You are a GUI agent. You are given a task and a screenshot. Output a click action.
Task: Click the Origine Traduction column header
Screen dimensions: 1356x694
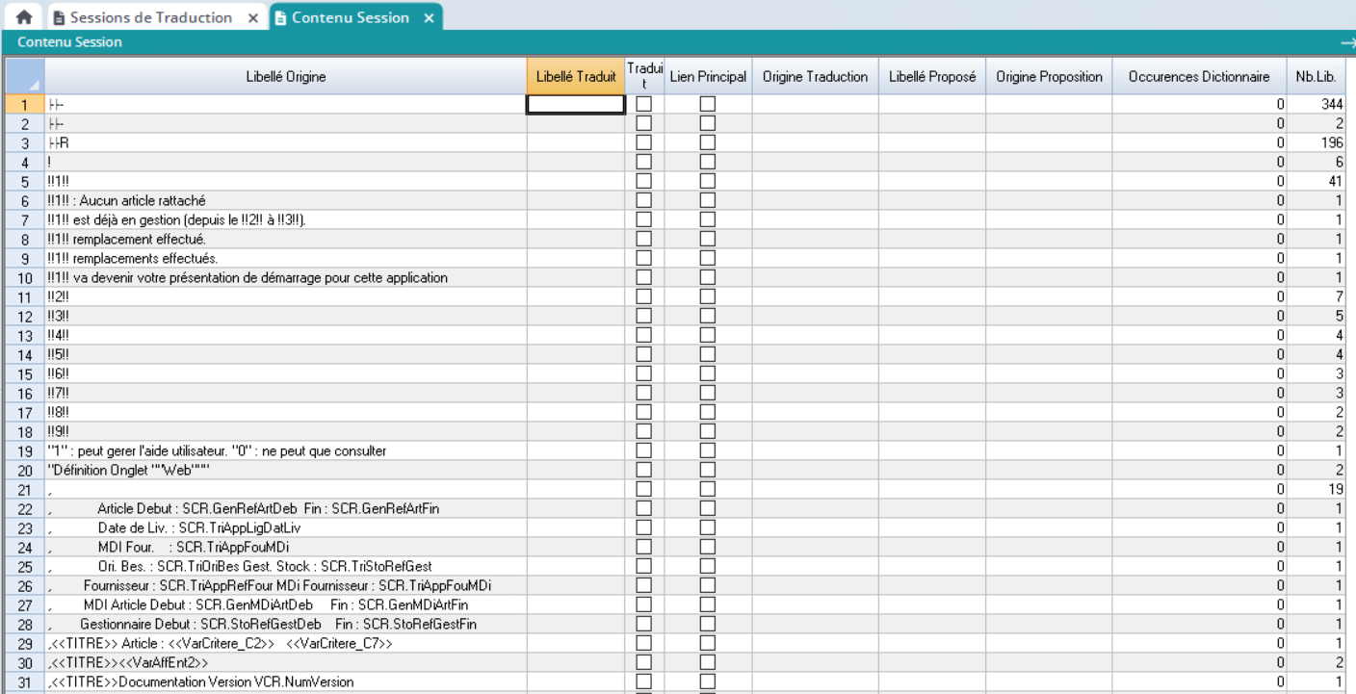point(815,77)
